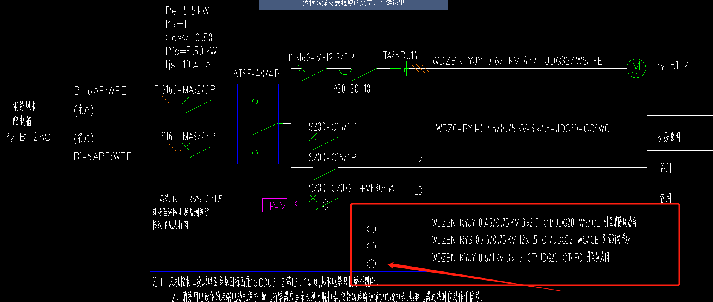Select circle terminal beside WDZBN-KYJY-0.45/0.75KV cable line
Viewport: 713px width, 302px height.
coord(371,229)
